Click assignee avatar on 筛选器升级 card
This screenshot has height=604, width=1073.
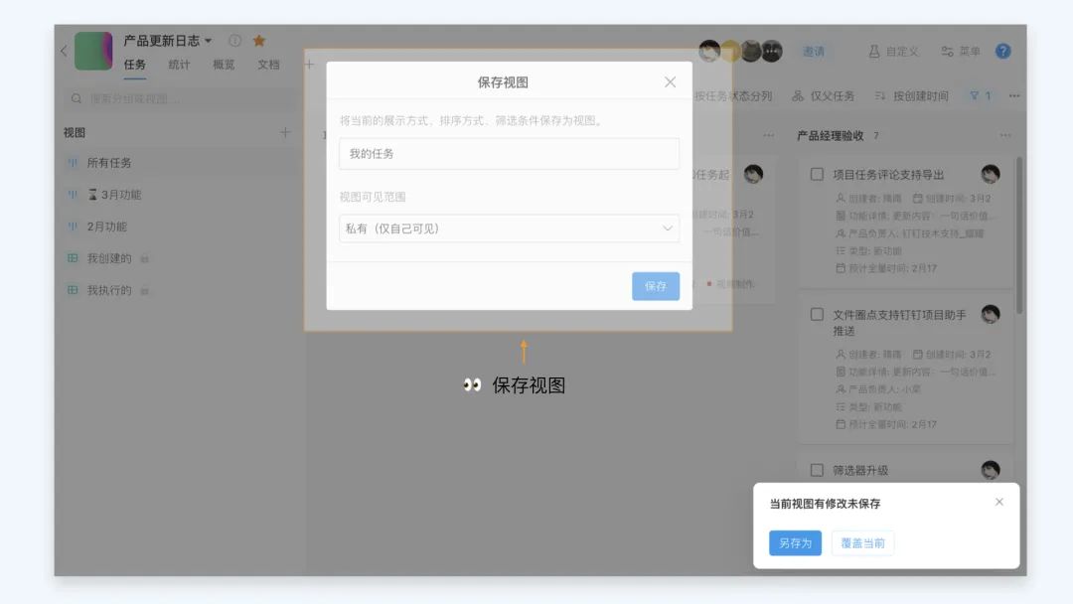coord(991,471)
